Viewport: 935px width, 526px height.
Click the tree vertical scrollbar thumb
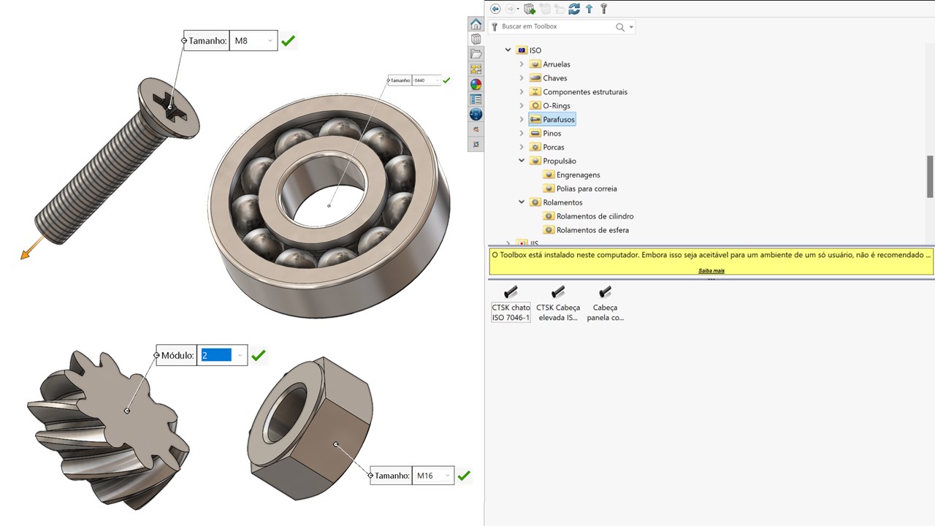point(930,177)
